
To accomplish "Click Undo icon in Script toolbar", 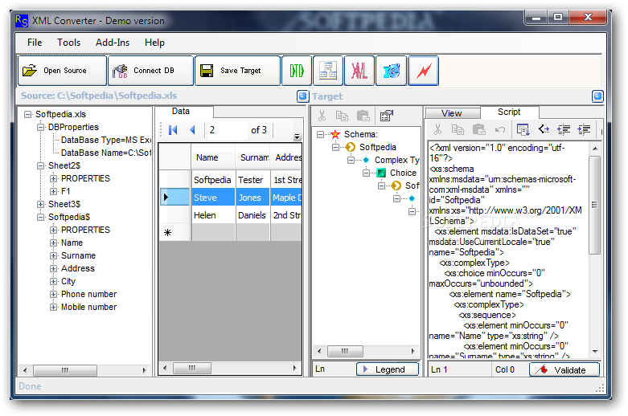I will pos(500,129).
